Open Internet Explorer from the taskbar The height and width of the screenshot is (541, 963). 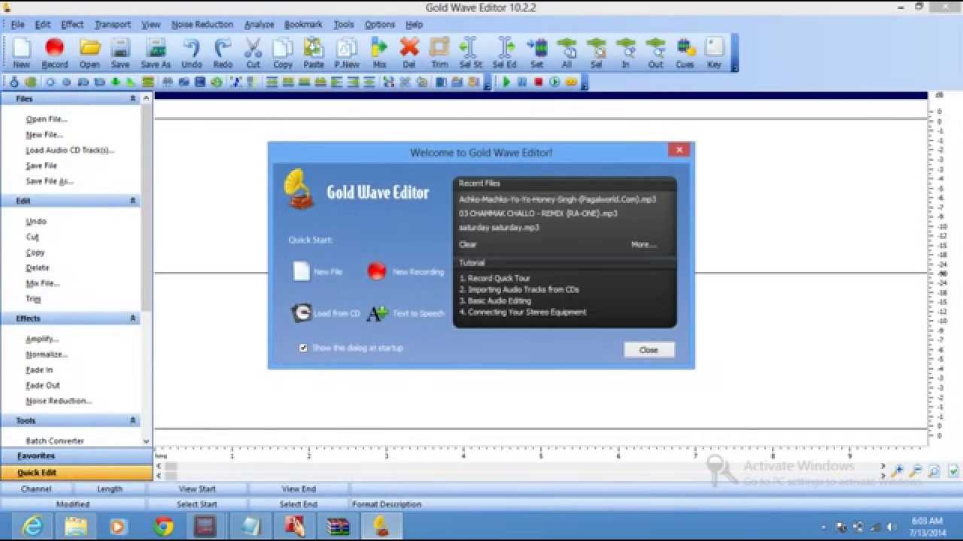pos(32,527)
